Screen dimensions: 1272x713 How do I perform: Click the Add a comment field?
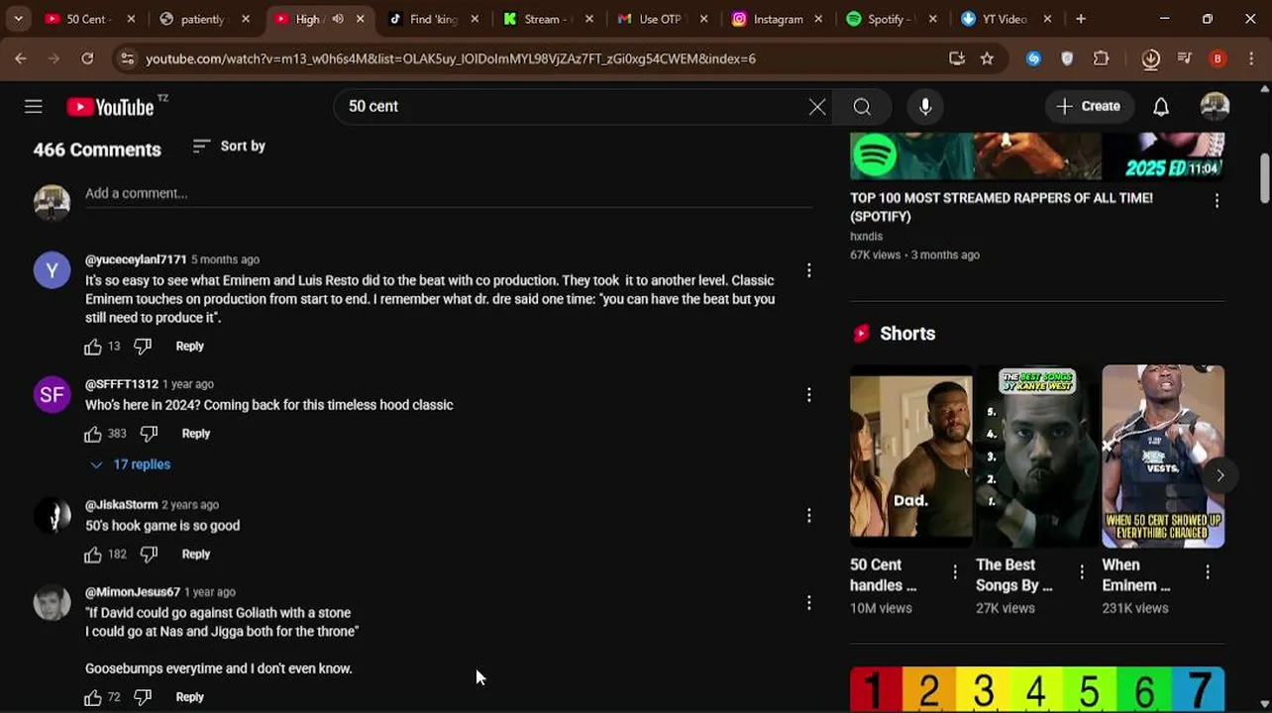point(449,194)
